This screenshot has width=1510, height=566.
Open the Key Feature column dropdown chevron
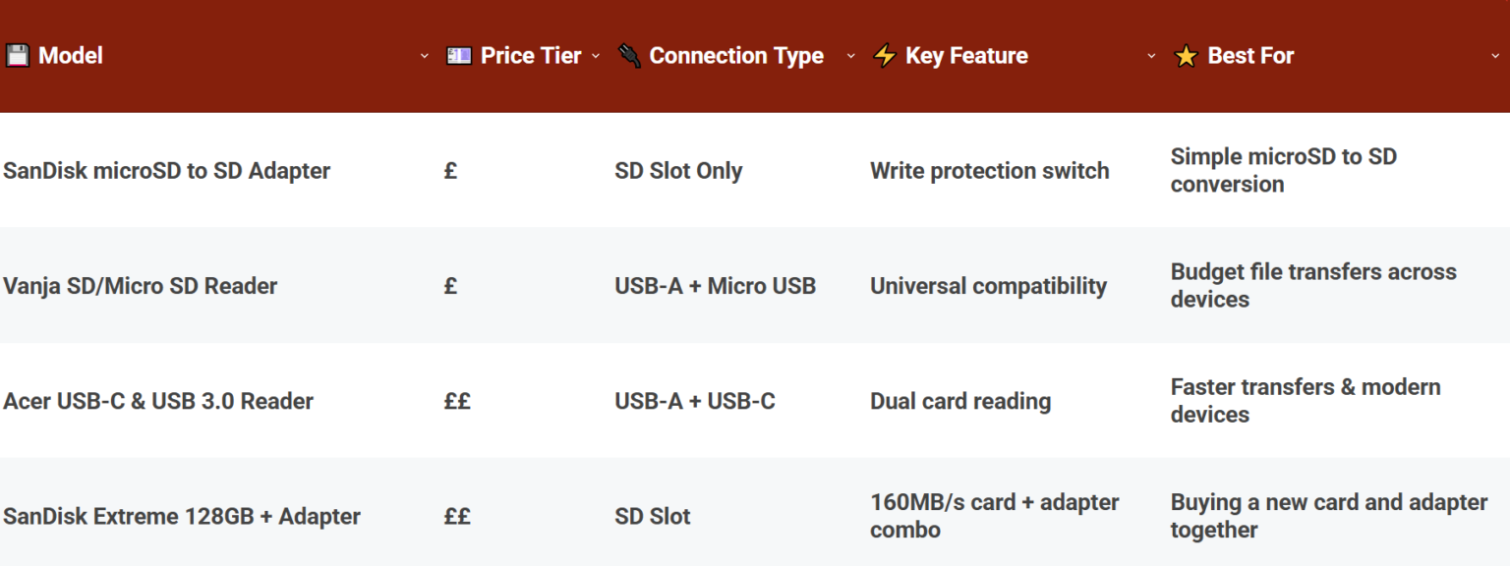coord(1150,57)
